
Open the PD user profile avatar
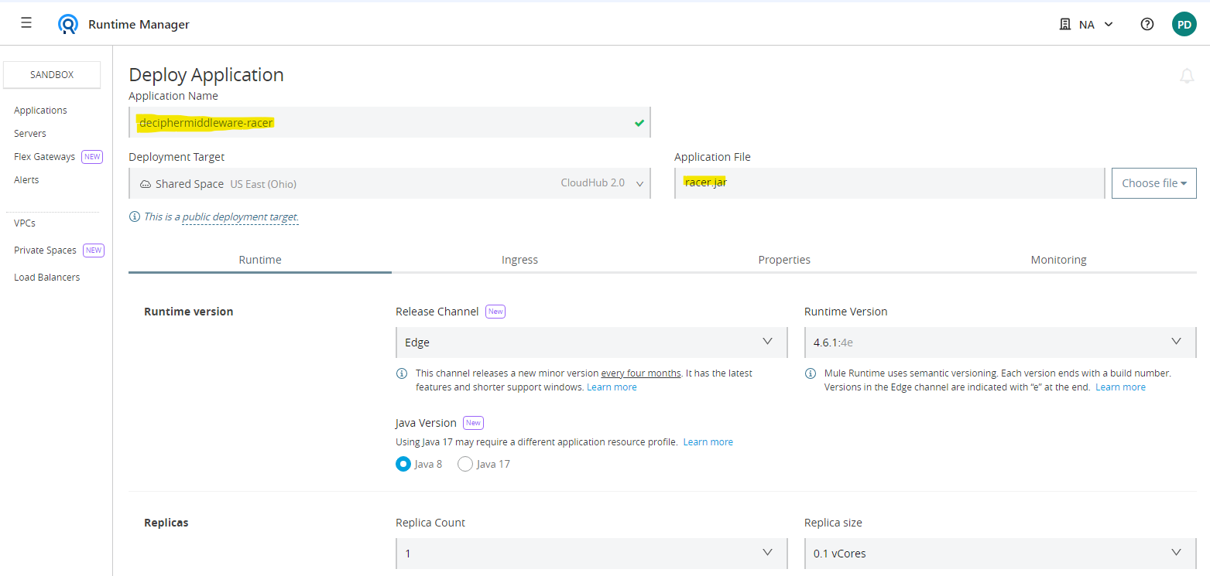coord(1184,24)
